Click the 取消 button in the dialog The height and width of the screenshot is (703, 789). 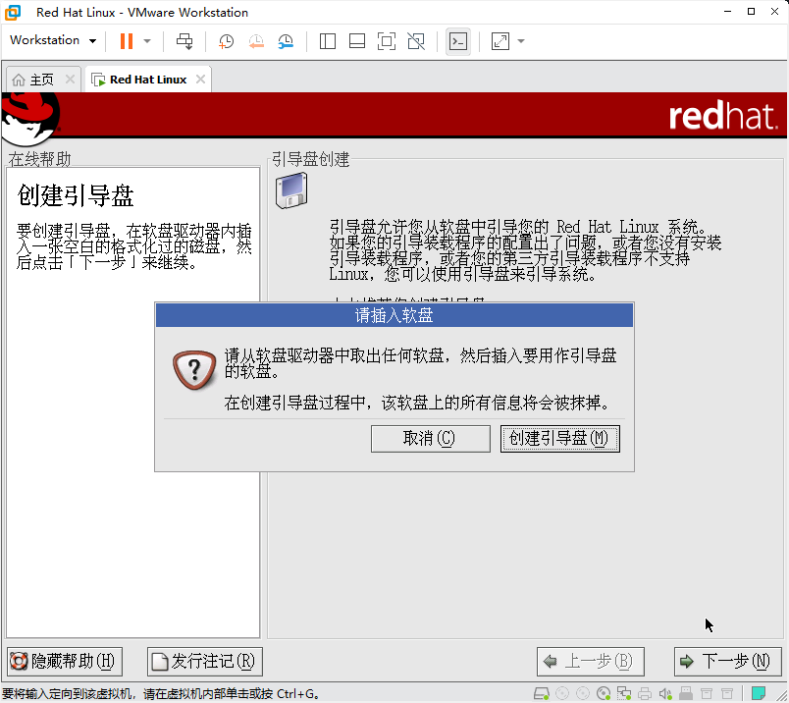coord(430,439)
